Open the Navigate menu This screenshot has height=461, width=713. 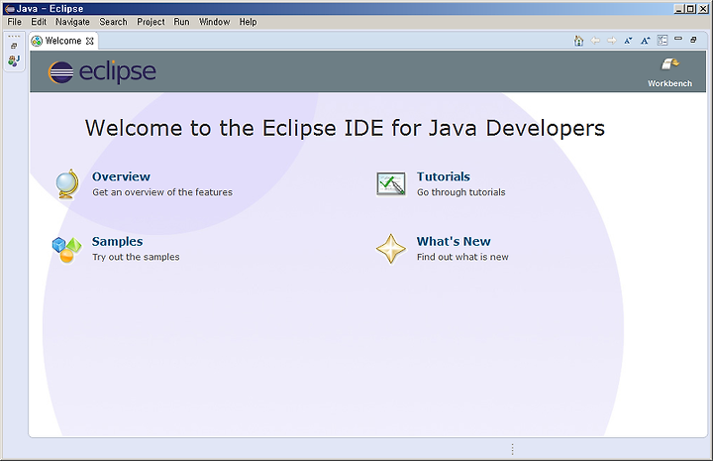coord(72,22)
